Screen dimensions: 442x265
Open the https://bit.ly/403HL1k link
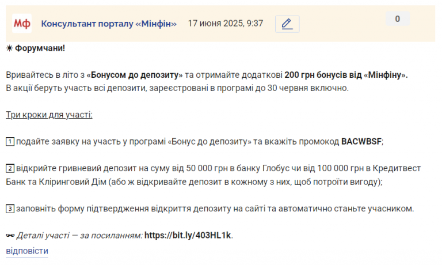click(188, 235)
